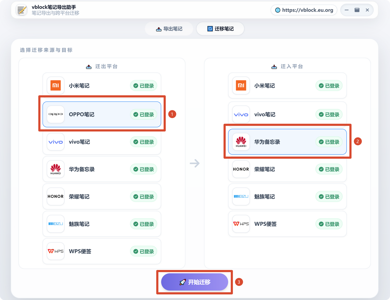Screen dimensions: 390x300
Task: Click the MEIZU logo in 迁出平台
Action: [x=56, y=224]
